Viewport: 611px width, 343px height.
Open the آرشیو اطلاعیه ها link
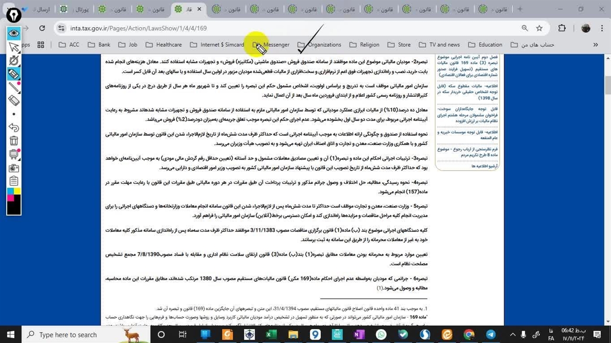click(x=484, y=166)
